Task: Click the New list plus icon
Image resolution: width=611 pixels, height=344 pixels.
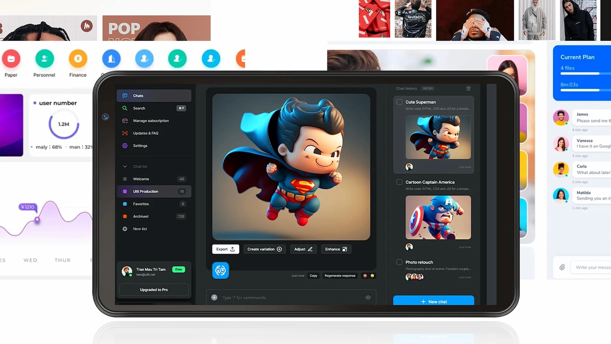Action: [x=125, y=229]
